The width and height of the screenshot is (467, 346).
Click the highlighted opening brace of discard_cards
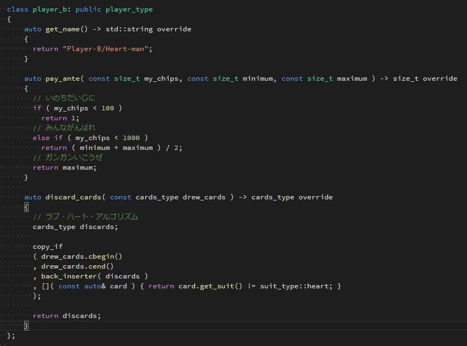pyautogui.click(x=26, y=207)
